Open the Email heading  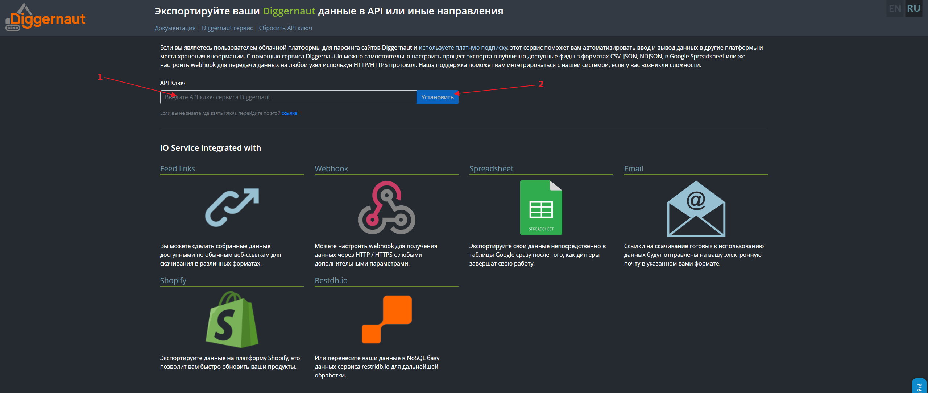[x=634, y=168]
